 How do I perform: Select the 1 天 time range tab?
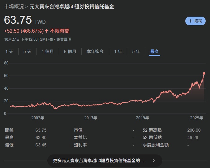click(9, 51)
